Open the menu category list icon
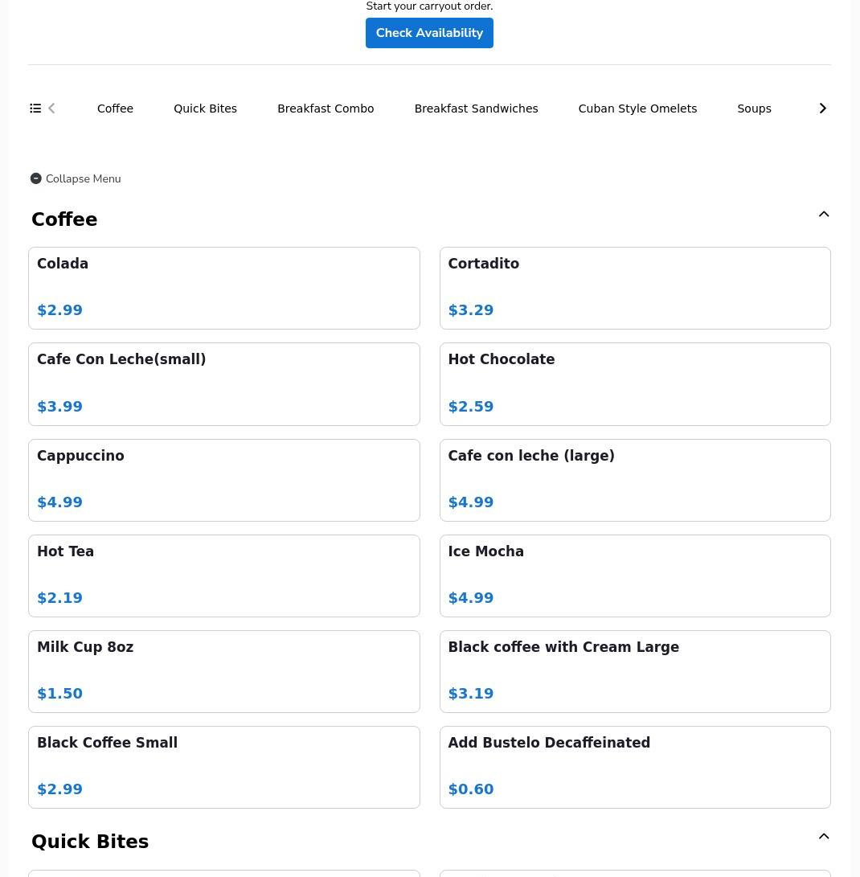The width and height of the screenshot is (860, 877). (35, 109)
